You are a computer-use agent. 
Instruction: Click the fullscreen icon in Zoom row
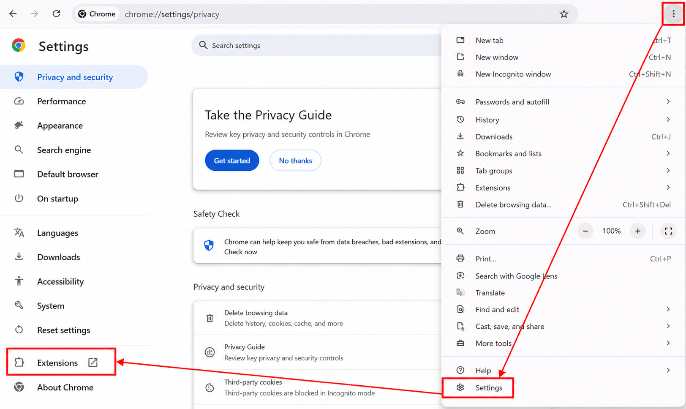point(668,231)
